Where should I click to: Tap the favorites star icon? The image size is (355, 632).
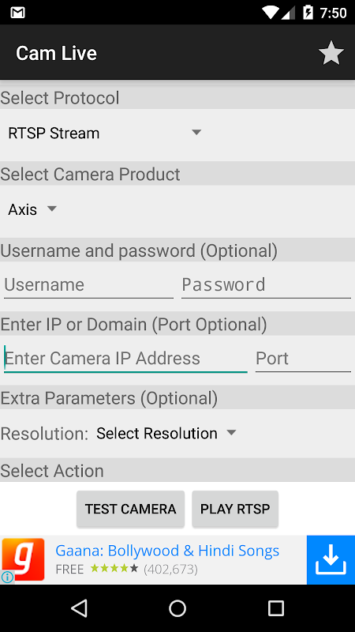[331, 53]
